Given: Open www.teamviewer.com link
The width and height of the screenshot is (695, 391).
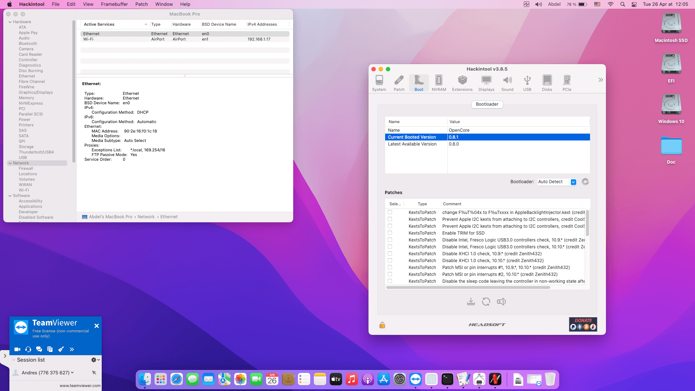Looking at the screenshot, I should click(80, 386).
